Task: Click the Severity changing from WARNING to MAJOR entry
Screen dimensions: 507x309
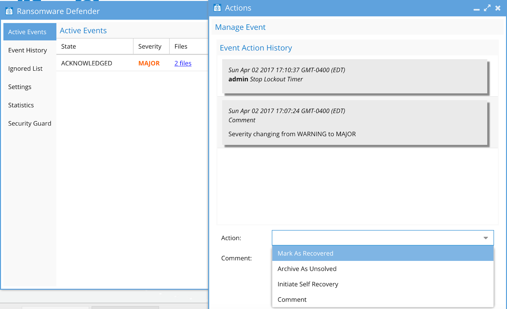Action: (355, 123)
